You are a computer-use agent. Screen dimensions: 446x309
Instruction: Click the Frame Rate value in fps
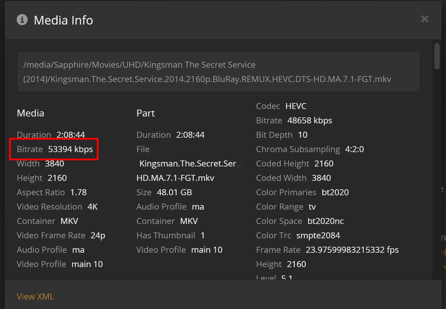(352, 250)
